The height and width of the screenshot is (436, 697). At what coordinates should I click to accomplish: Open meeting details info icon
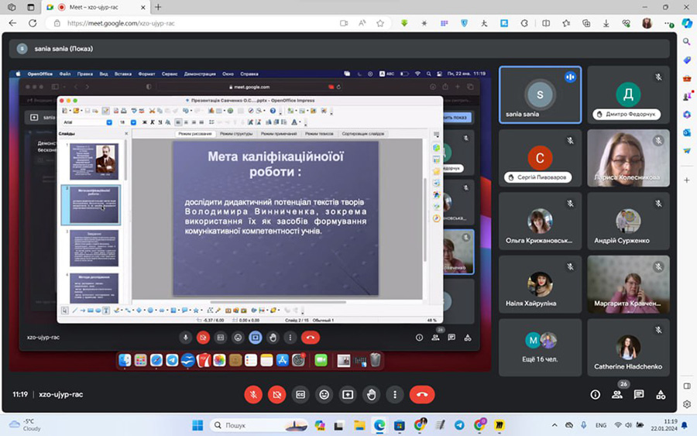595,394
